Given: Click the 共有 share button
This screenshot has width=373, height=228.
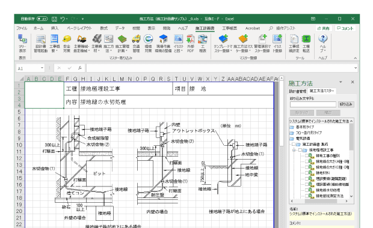Looking at the screenshot, I should coord(324,28).
